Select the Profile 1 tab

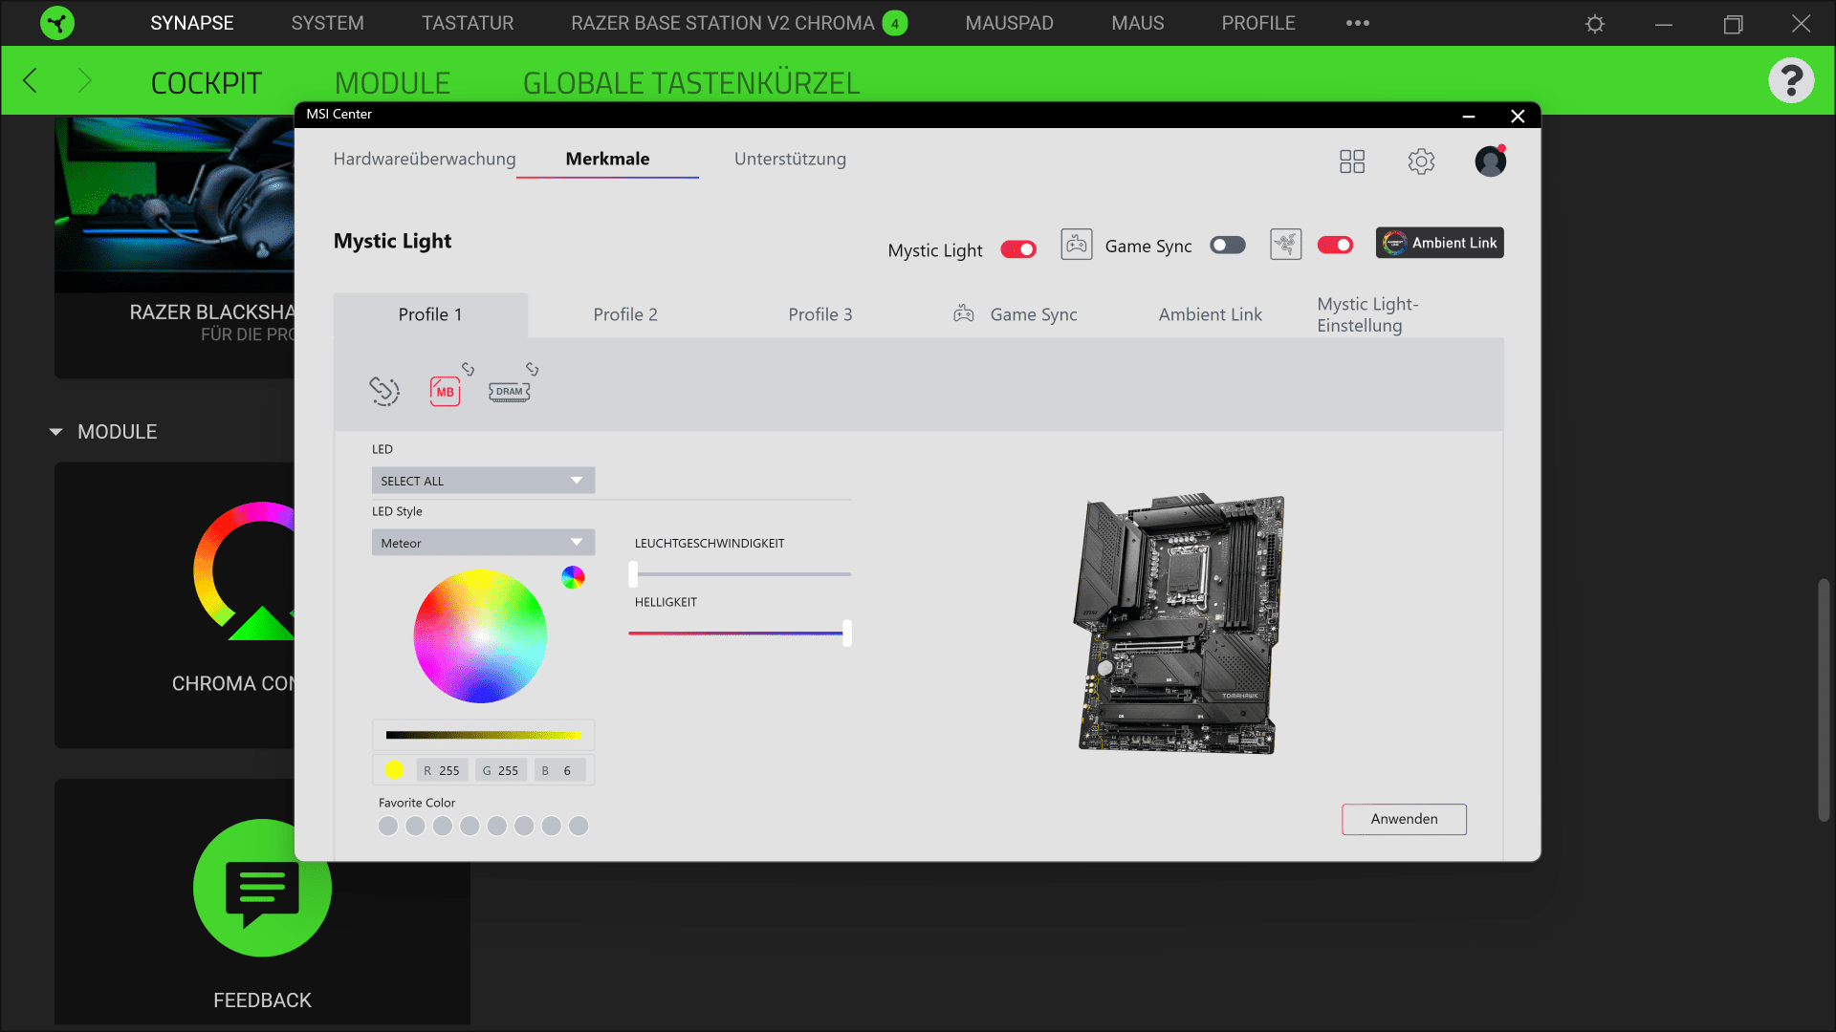[430, 314]
